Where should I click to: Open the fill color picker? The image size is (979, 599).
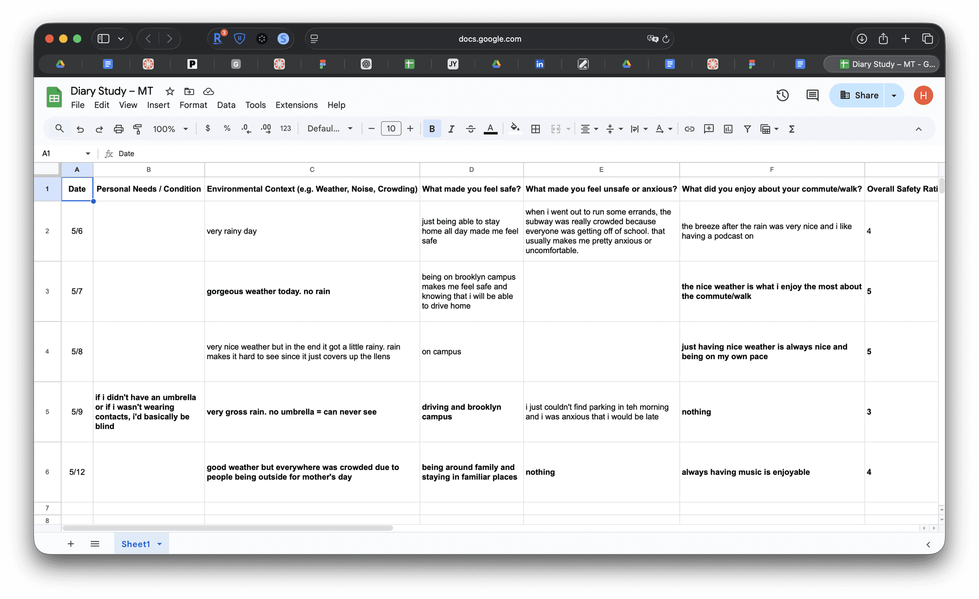pyautogui.click(x=514, y=128)
